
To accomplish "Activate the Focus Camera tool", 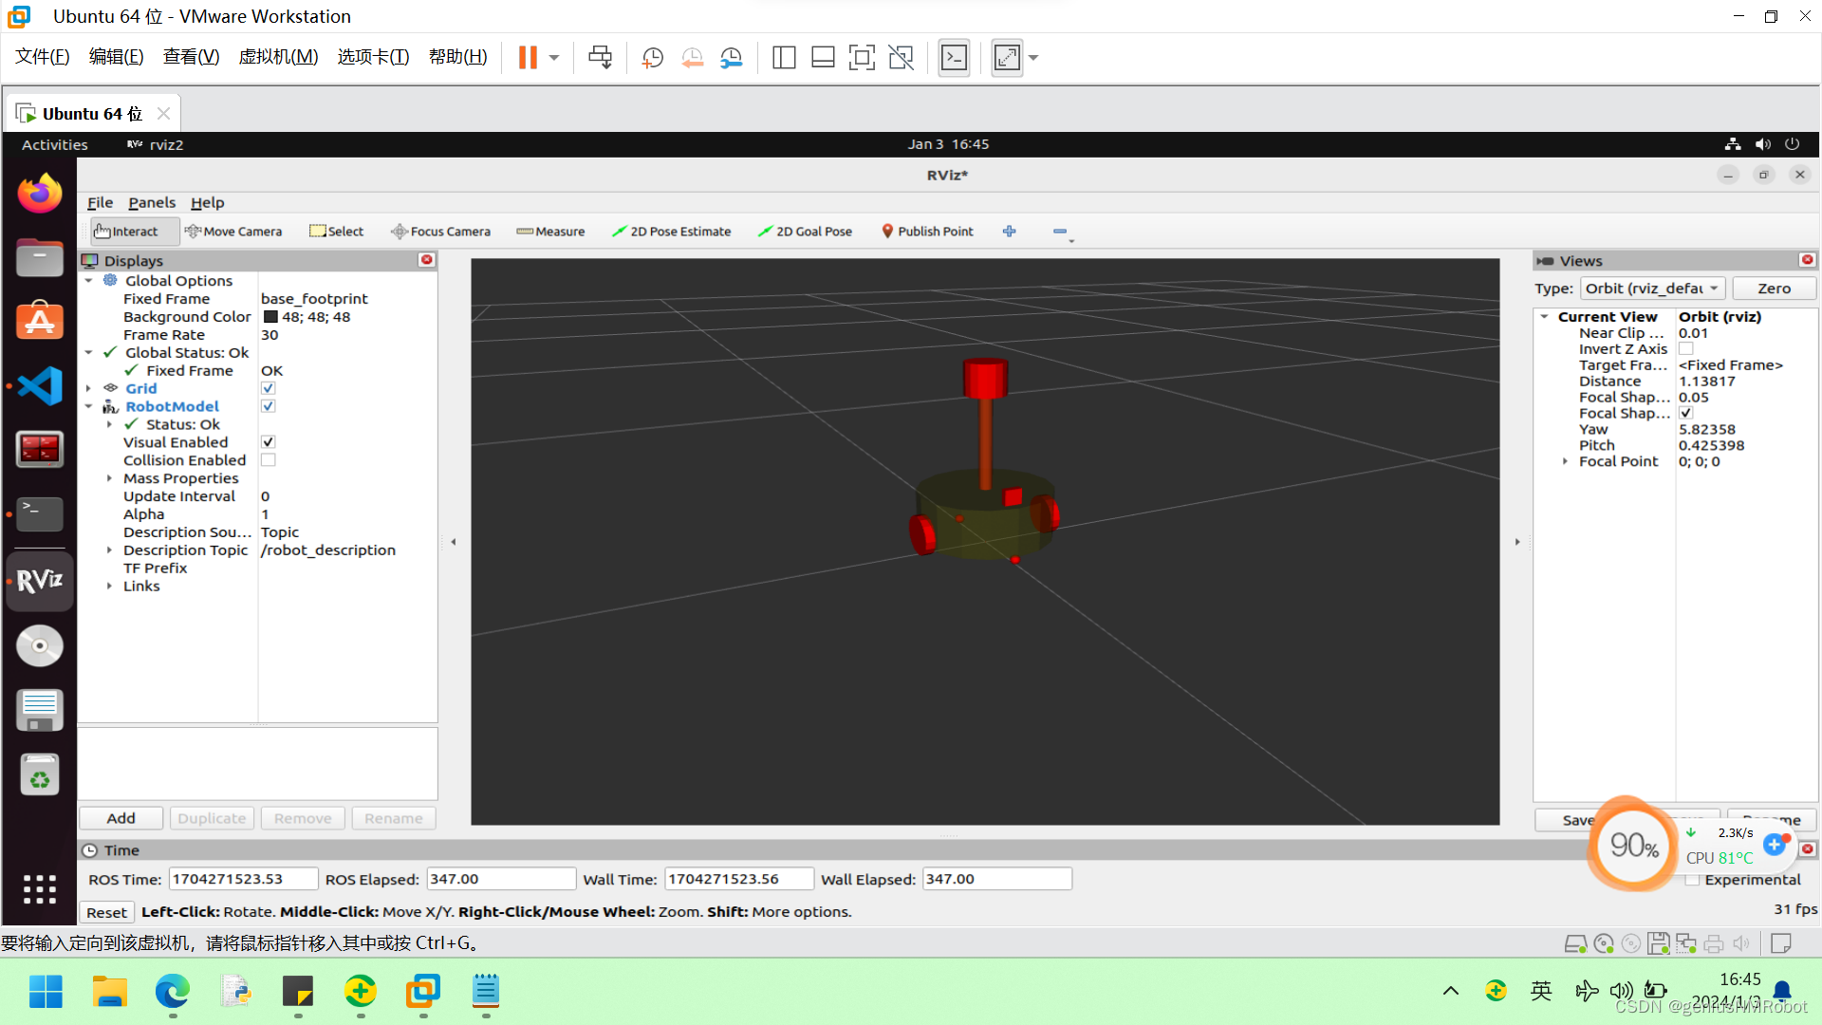I will pyautogui.click(x=441, y=232).
